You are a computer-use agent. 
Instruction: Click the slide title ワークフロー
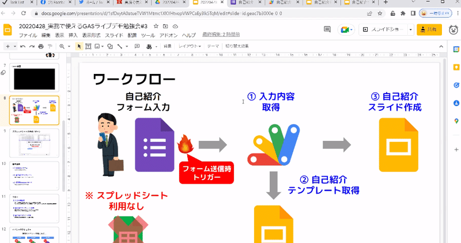(x=134, y=79)
